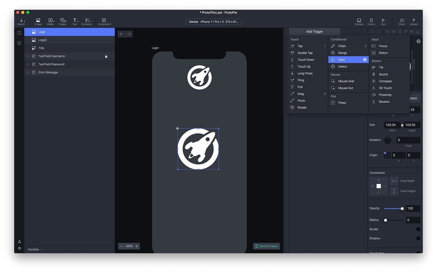
Task: Choose the Key Press trigger
Action: pyautogui.click(x=348, y=103)
